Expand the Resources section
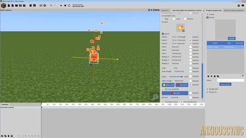The height and width of the screenshot is (138, 246). 208,92
